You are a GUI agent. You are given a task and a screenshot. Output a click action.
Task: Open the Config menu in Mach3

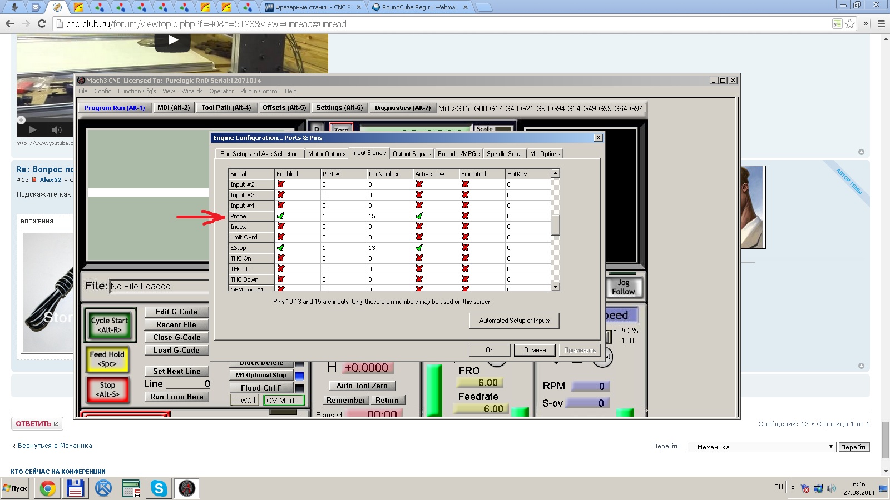point(103,91)
